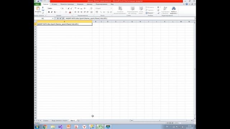Open Excel Help blue question icon
This screenshot has width=230, height=129.
187,4
